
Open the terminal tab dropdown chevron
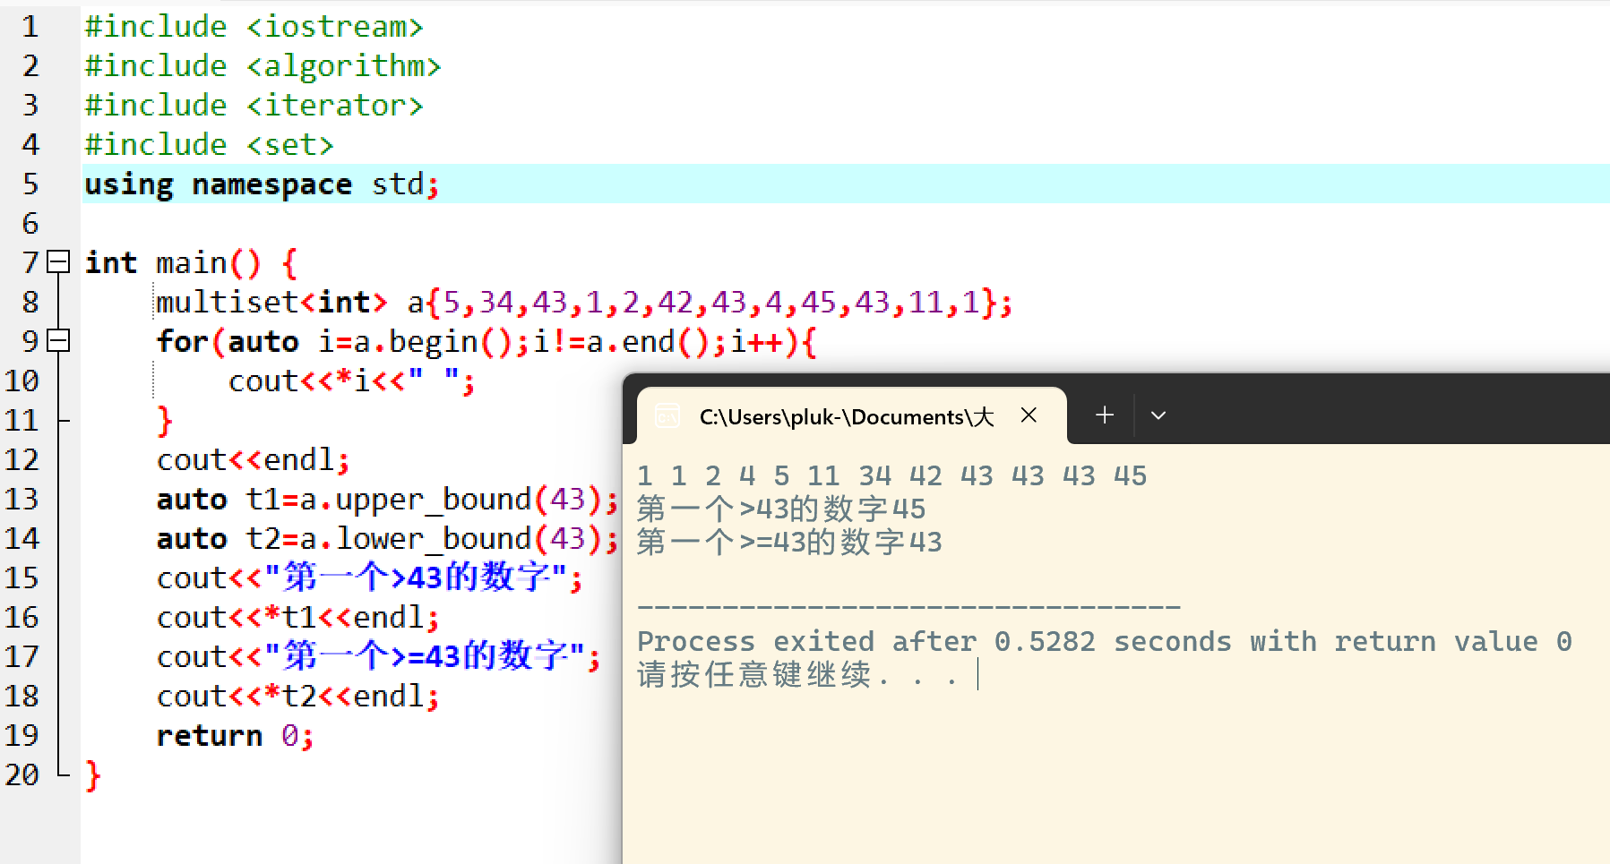tap(1158, 415)
